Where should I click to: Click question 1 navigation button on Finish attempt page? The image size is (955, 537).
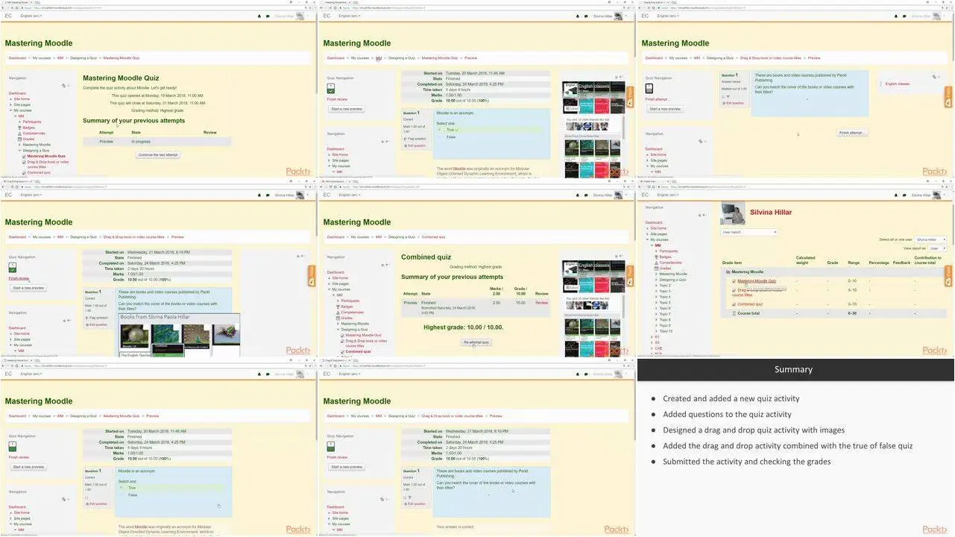[649, 88]
